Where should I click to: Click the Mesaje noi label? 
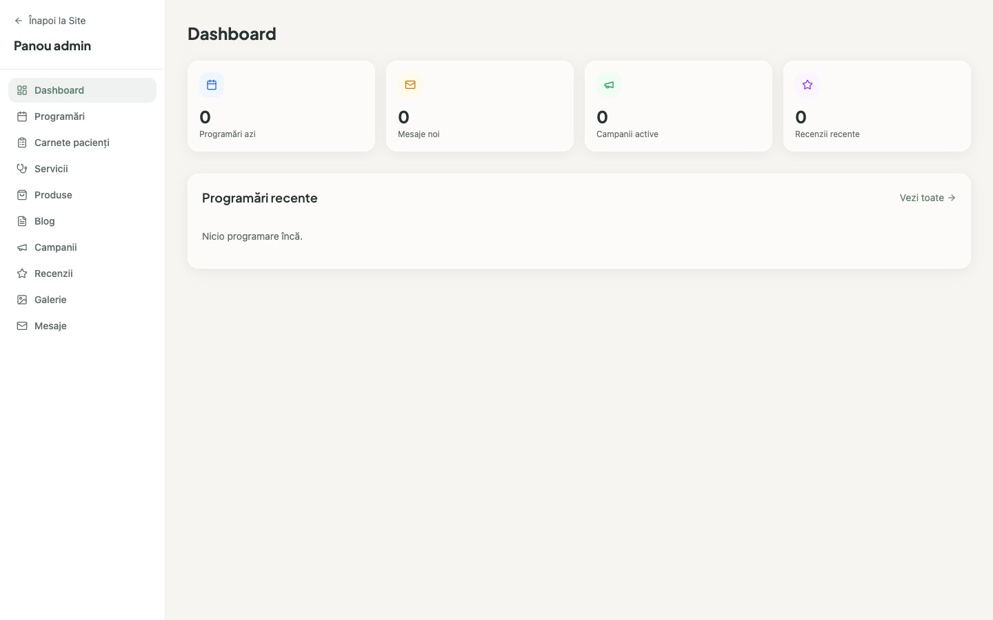click(419, 134)
